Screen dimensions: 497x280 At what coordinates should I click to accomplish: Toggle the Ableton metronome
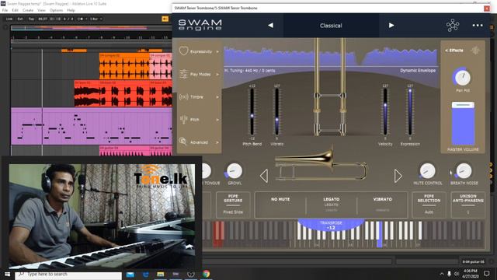pyautogui.click(x=80, y=19)
